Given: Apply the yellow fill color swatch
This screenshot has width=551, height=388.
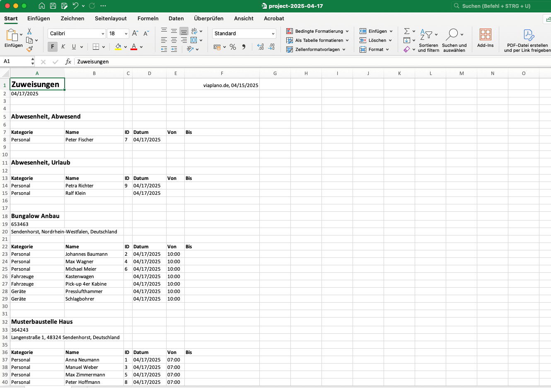Looking at the screenshot, I should tap(118, 47).
